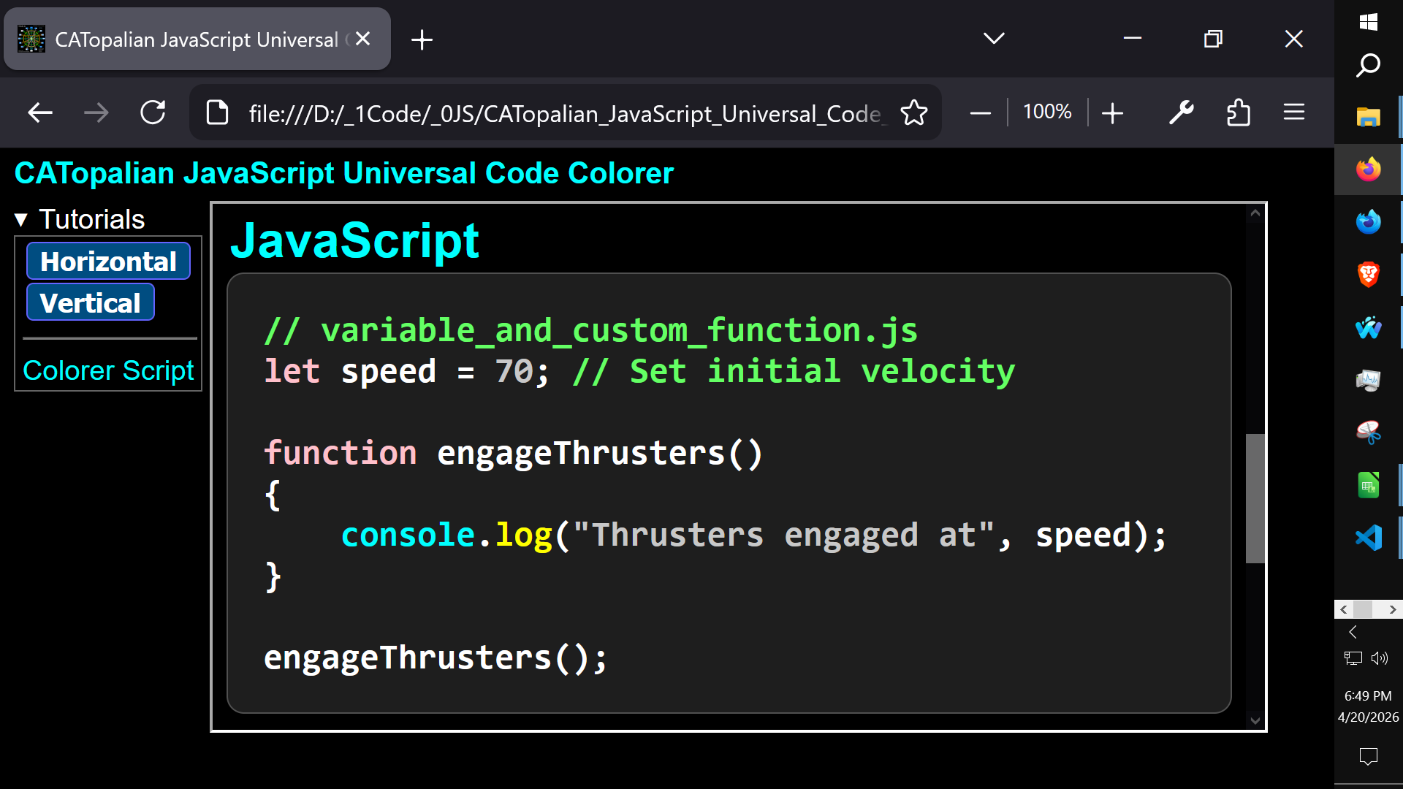The width and height of the screenshot is (1403, 789).
Task: Navigate back using the back arrow
Action: (39, 113)
